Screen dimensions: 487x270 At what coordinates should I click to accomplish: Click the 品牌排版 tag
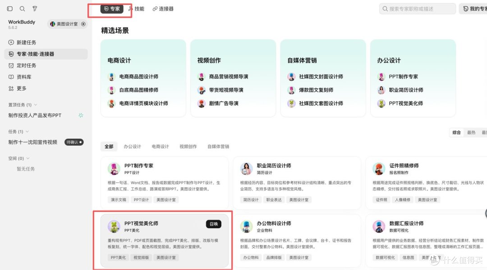(274, 257)
